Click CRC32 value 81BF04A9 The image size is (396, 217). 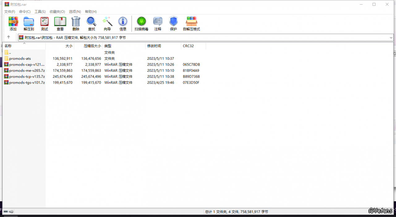[x=191, y=70]
